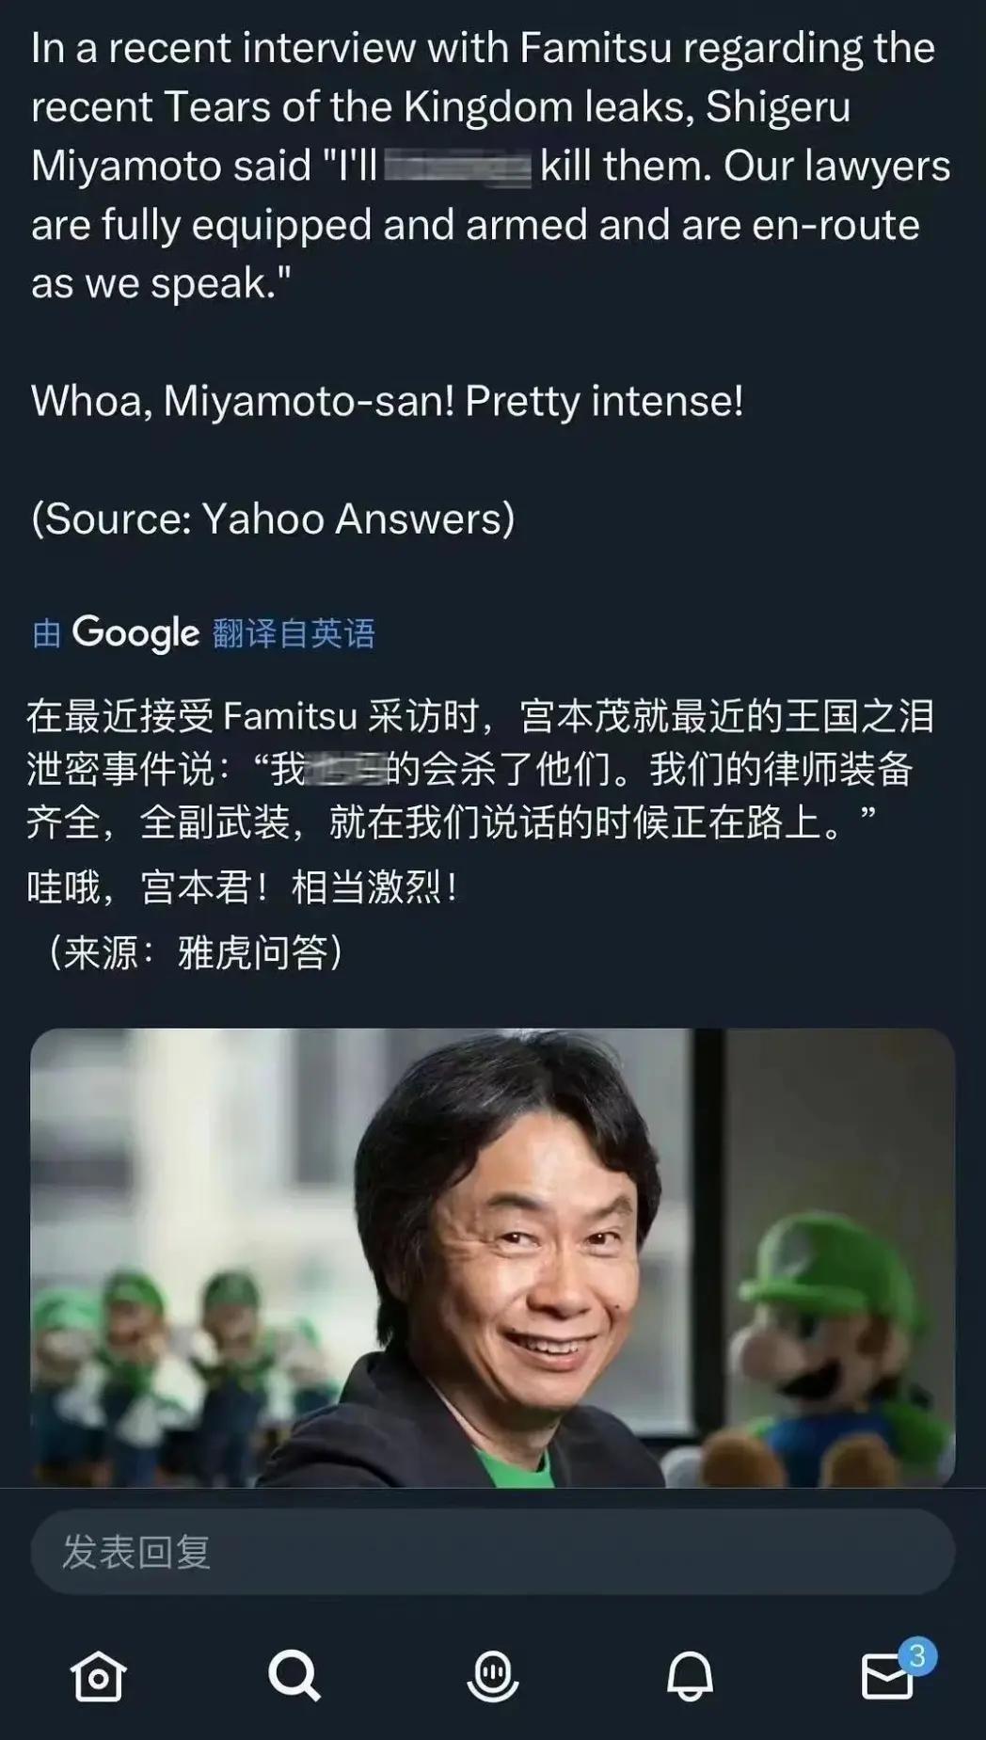Open the Spaces microphone tab
The width and height of the screenshot is (986, 1740).
(492, 1676)
